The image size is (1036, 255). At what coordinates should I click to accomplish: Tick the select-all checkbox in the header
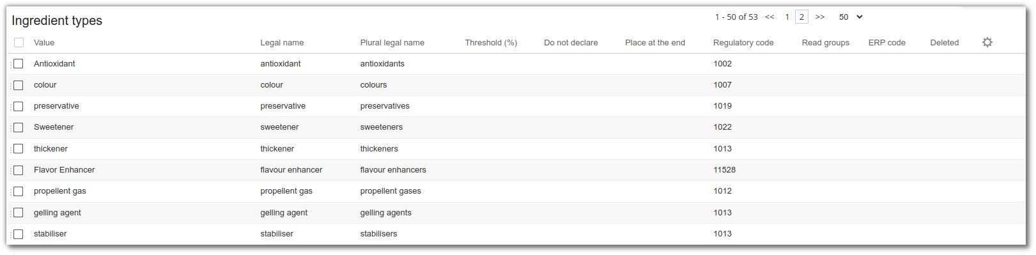(x=19, y=43)
